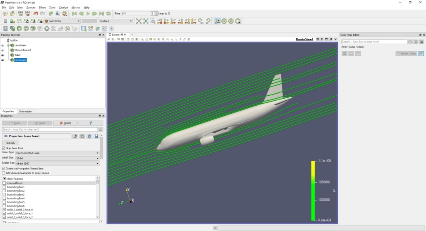Check the internalMesh region
Viewport: 426px width, 231px height.
pyautogui.click(x=4, y=183)
